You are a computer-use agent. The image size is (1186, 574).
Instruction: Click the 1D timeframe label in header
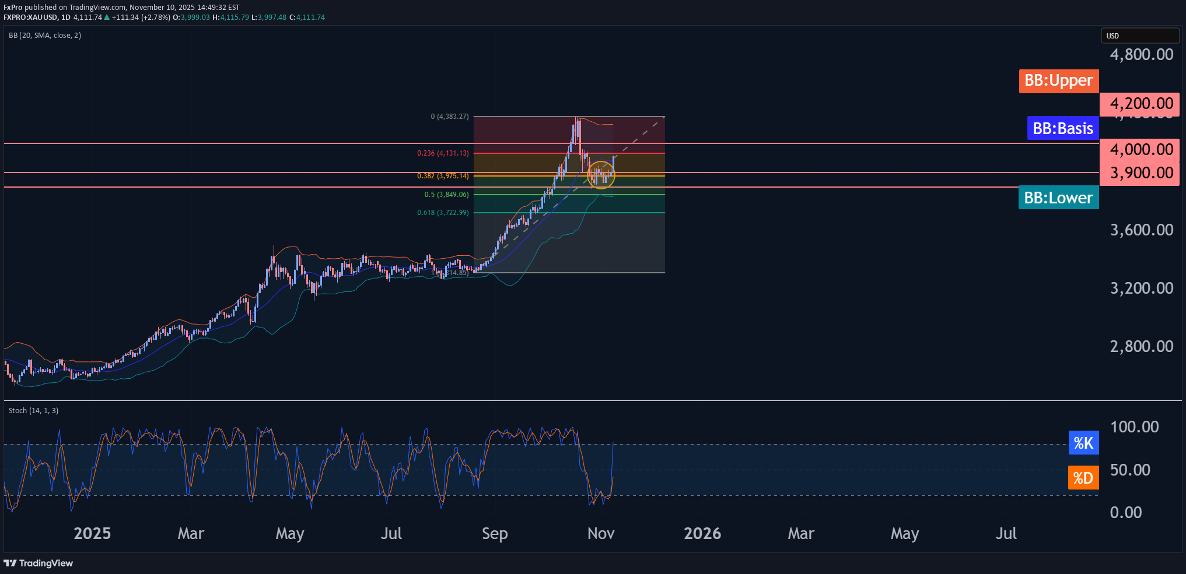65,17
